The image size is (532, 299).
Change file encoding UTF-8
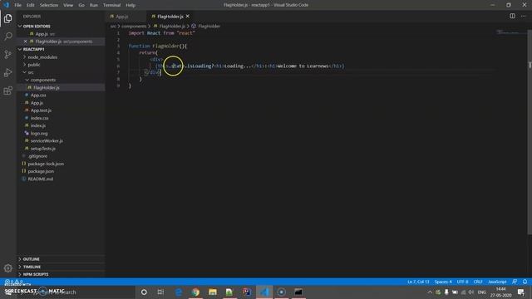tap(462, 282)
